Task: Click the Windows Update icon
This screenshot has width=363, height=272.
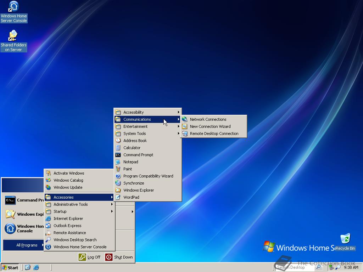Action: coord(48,187)
